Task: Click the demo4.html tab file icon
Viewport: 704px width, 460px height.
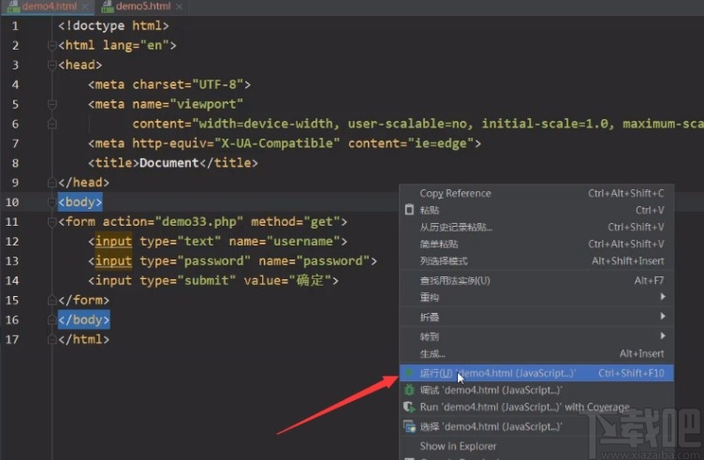Action: click(14, 7)
